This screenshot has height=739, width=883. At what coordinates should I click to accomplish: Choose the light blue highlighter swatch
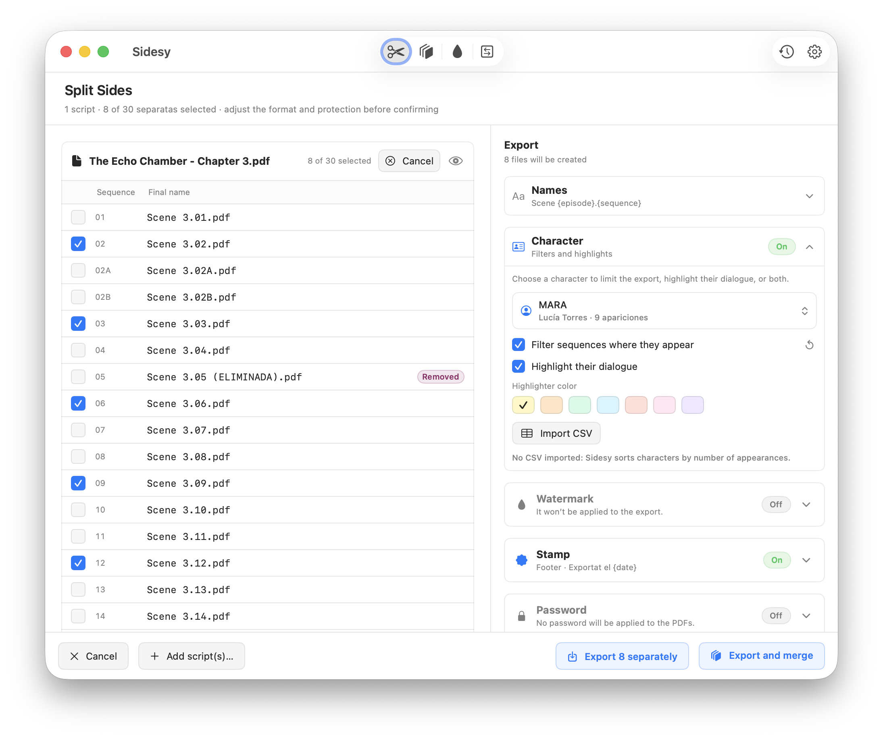[608, 405]
